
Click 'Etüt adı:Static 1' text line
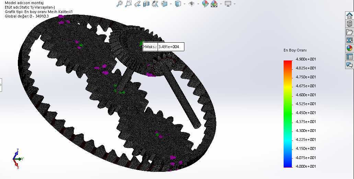click(30, 7)
